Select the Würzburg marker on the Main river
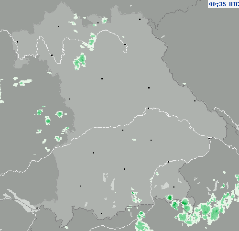The image size is (239, 231). click(x=52, y=55)
